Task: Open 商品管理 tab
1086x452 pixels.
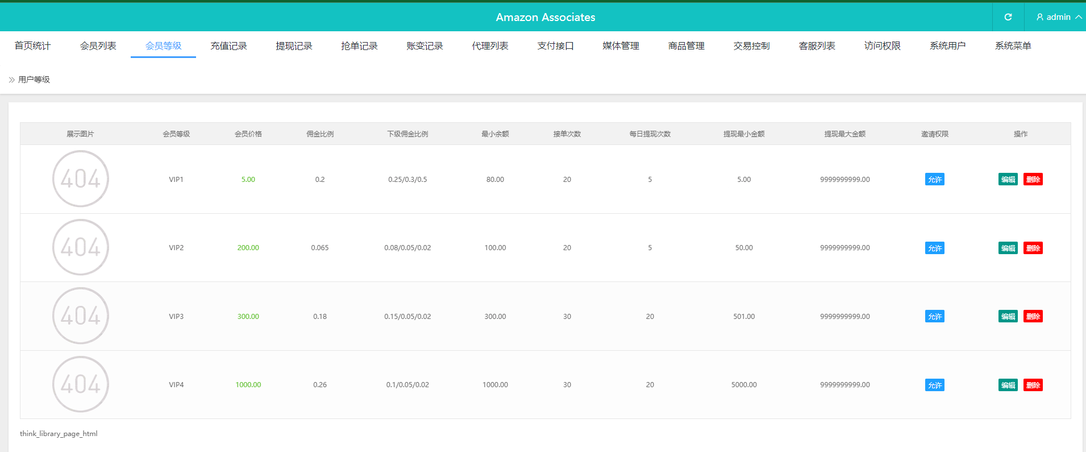Action: click(686, 45)
